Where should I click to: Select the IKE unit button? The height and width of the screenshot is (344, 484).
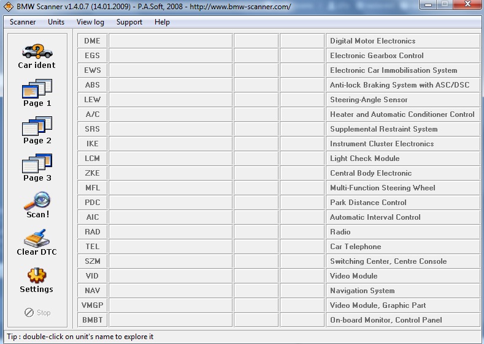92,143
